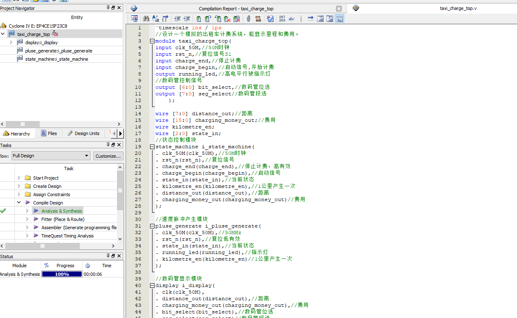Collapse state_machine instance fold at line 19

coord(152,147)
